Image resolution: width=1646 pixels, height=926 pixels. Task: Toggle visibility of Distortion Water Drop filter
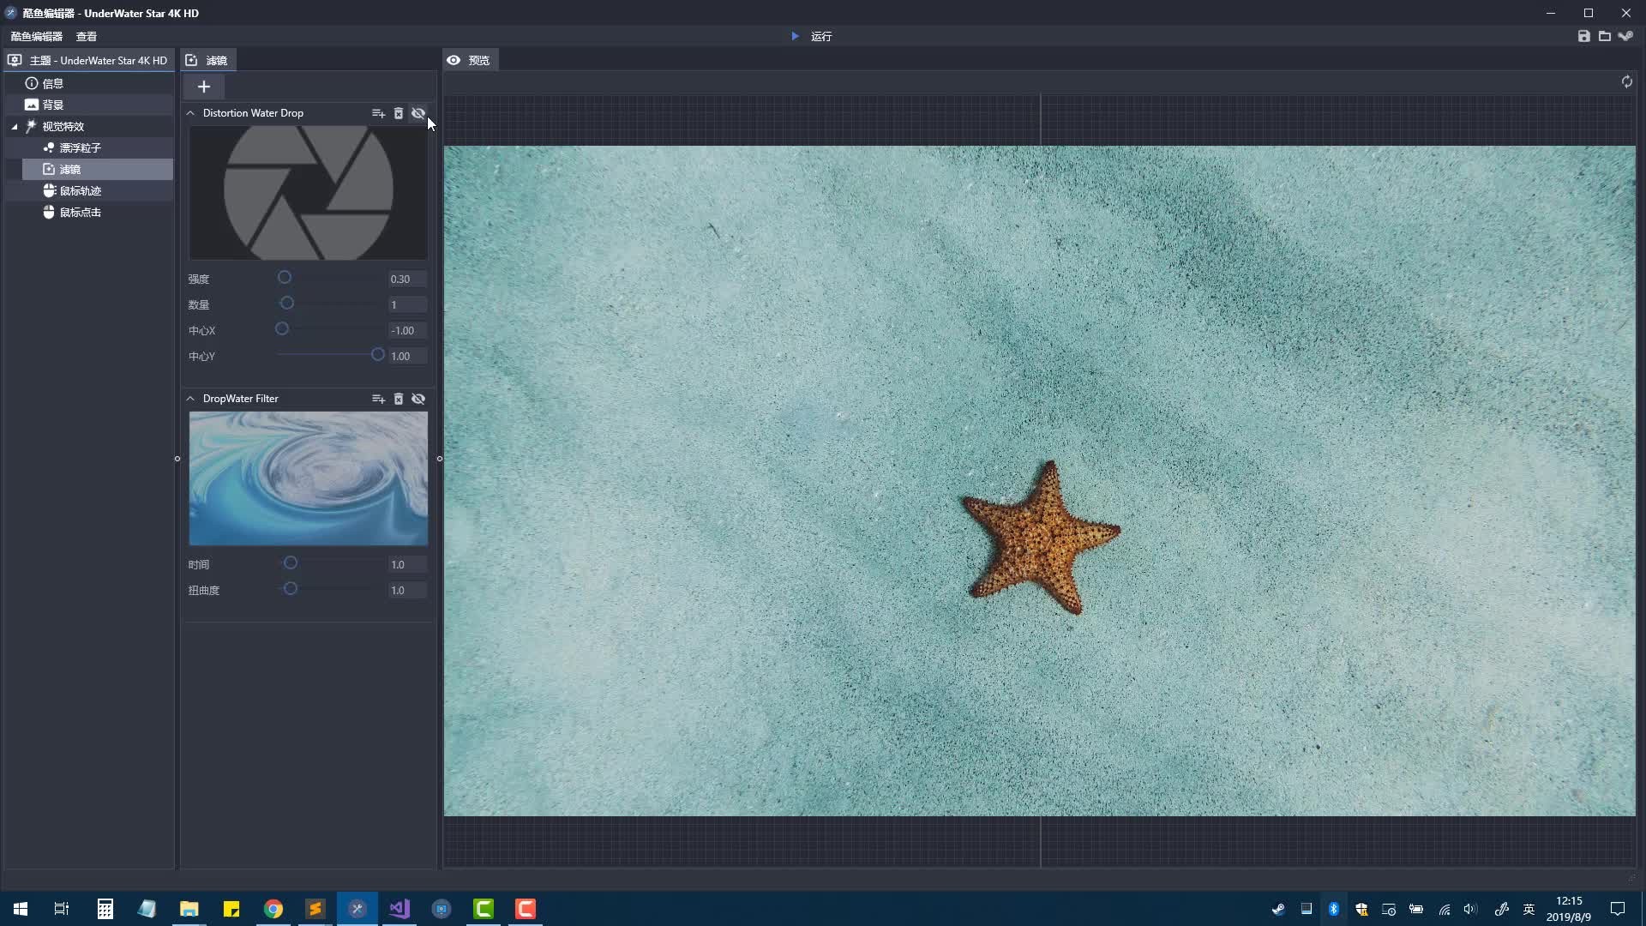(418, 113)
